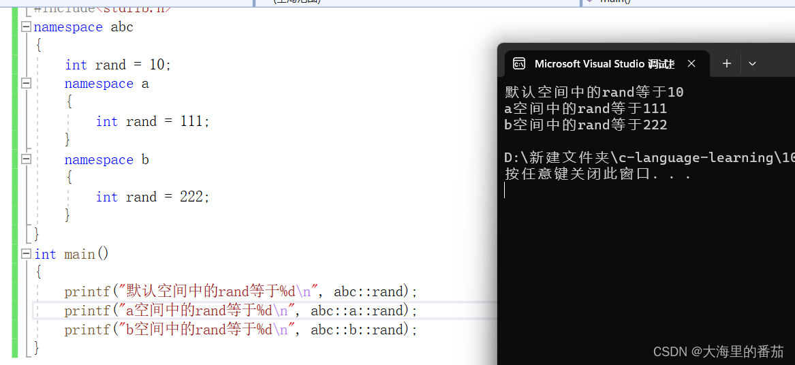
Task: Click console output 'b空间中的rand等于222'
Action: click(x=586, y=125)
